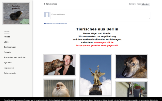Go to Eye-Skill page
Image resolution: width=162 pixels, height=101 pixels.
coord(8,62)
